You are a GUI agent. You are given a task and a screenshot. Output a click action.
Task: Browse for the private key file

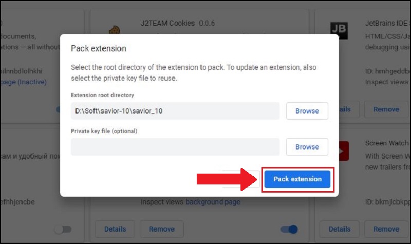(x=307, y=147)
